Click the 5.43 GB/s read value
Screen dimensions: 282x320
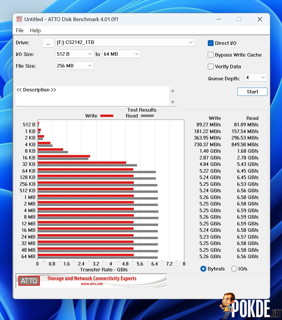248,164
